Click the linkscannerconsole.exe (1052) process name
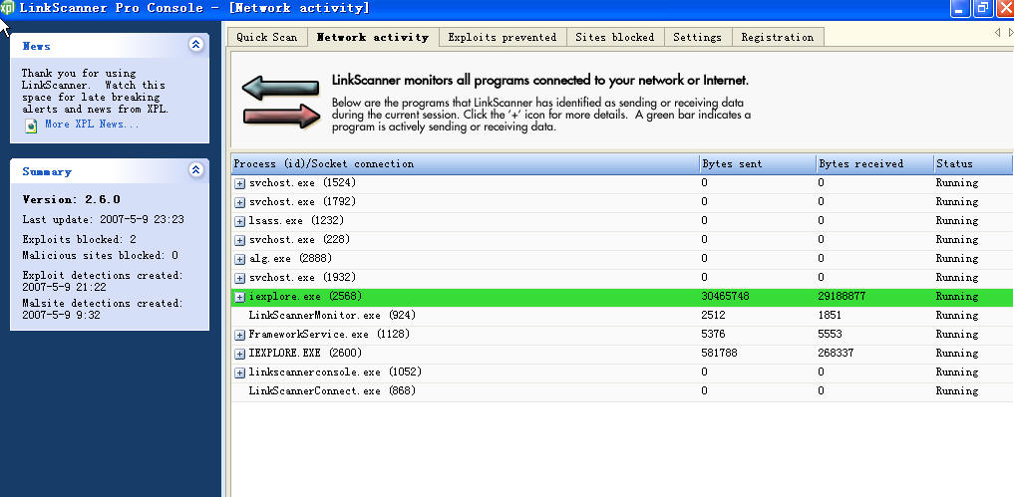This screenshot has width=1014, height=497. (335, 373)
